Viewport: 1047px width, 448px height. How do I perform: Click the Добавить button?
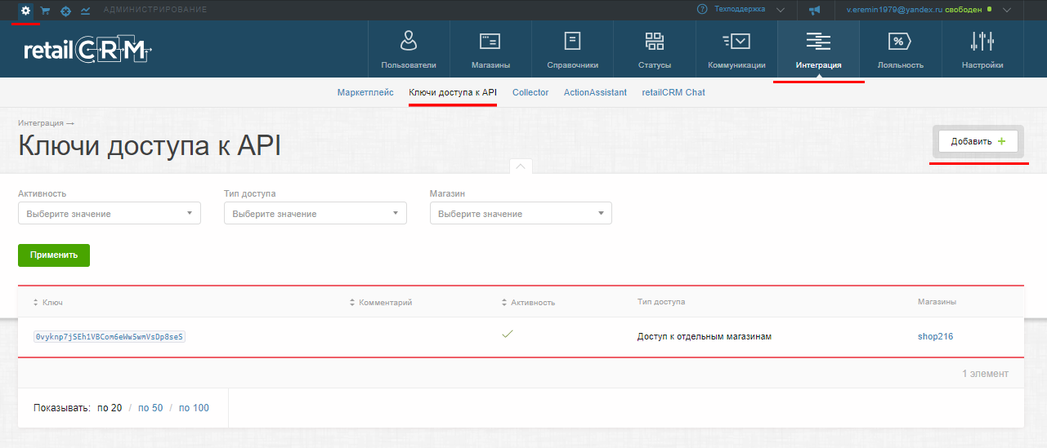(978, 141)
